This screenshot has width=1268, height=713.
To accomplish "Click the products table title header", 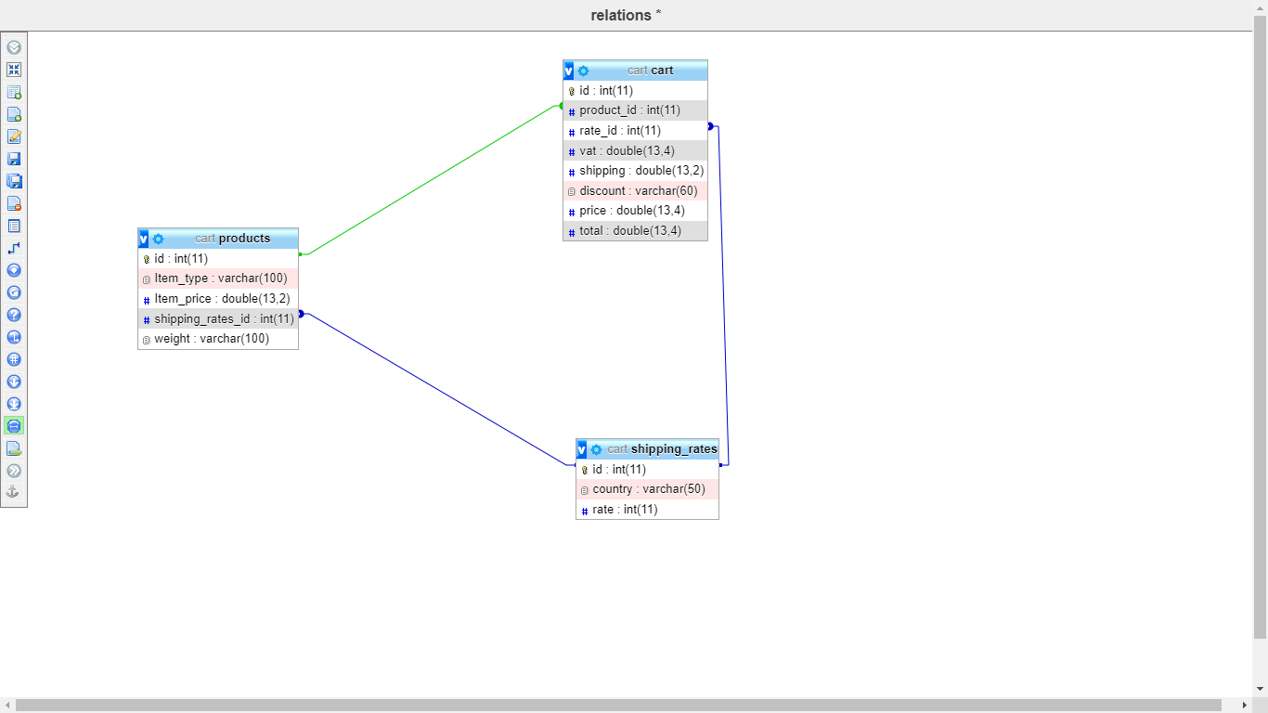I will (232, 239).
